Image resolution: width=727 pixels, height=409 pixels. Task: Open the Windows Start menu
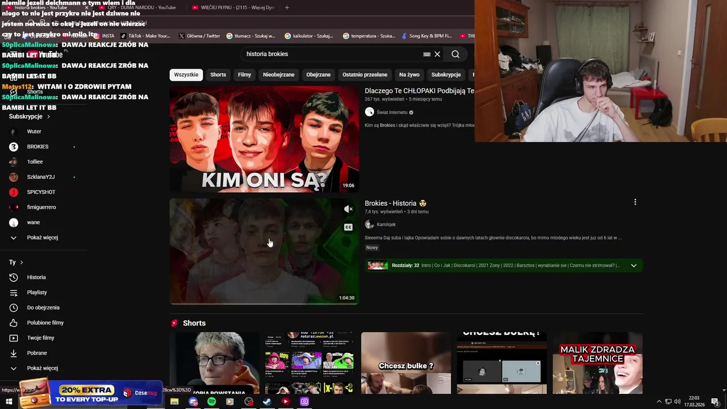9,402
